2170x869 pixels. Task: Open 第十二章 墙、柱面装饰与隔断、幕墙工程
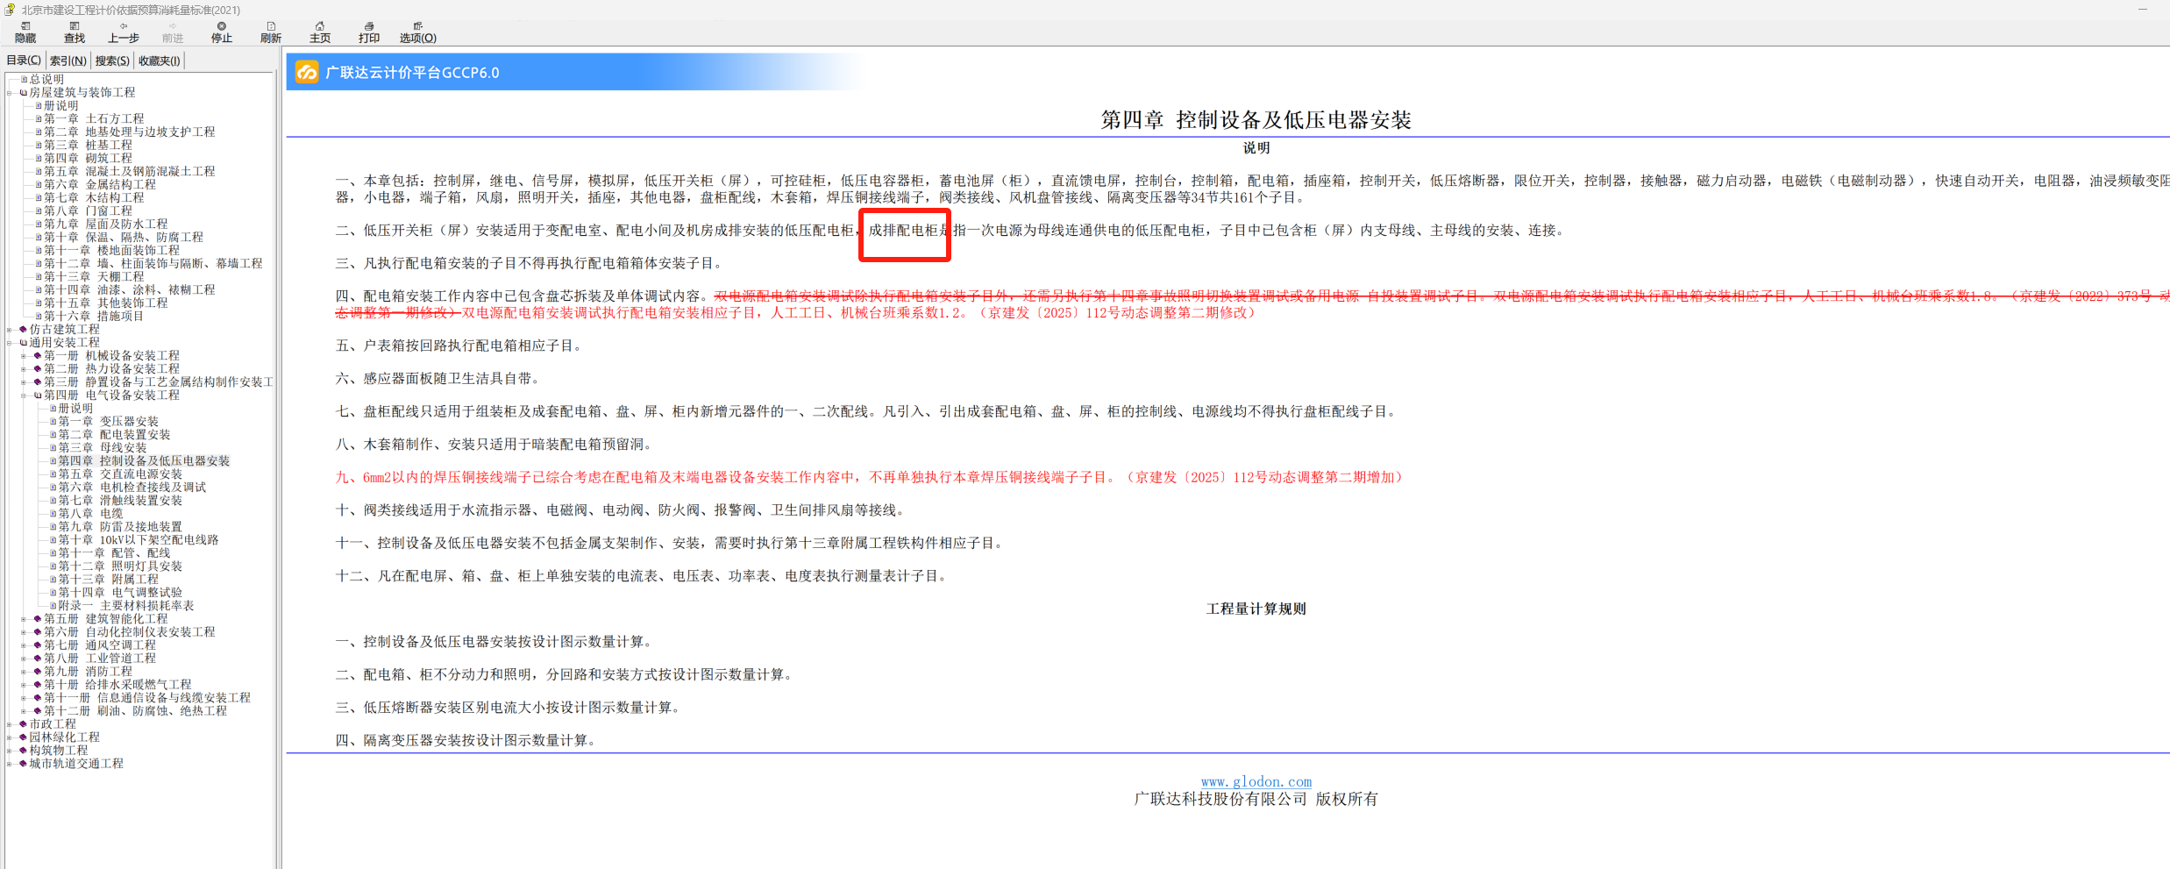[x=153, y=263]
